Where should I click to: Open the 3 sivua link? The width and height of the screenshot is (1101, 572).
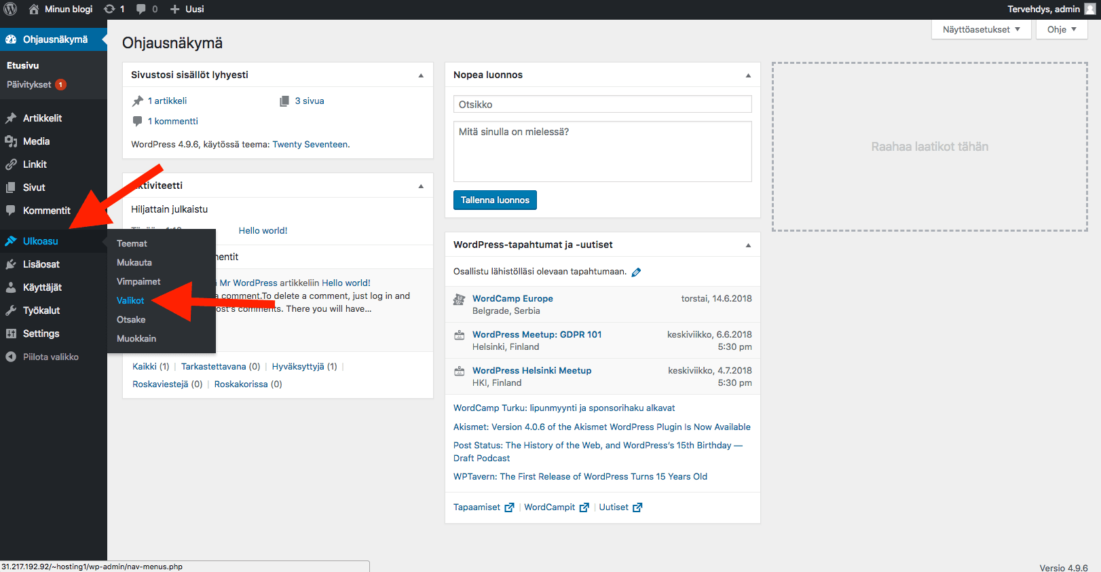[x=310, y=101]
